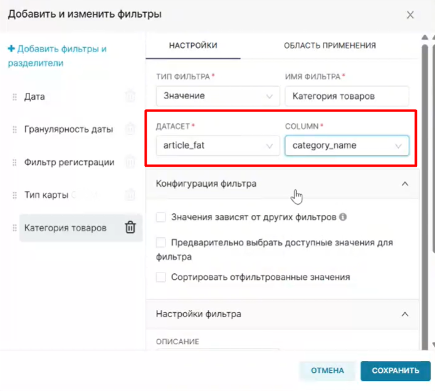Screen dimensions: 435x391
Task: Collapse the Настройки фильтра section
Action: click(x=405, y=314)
